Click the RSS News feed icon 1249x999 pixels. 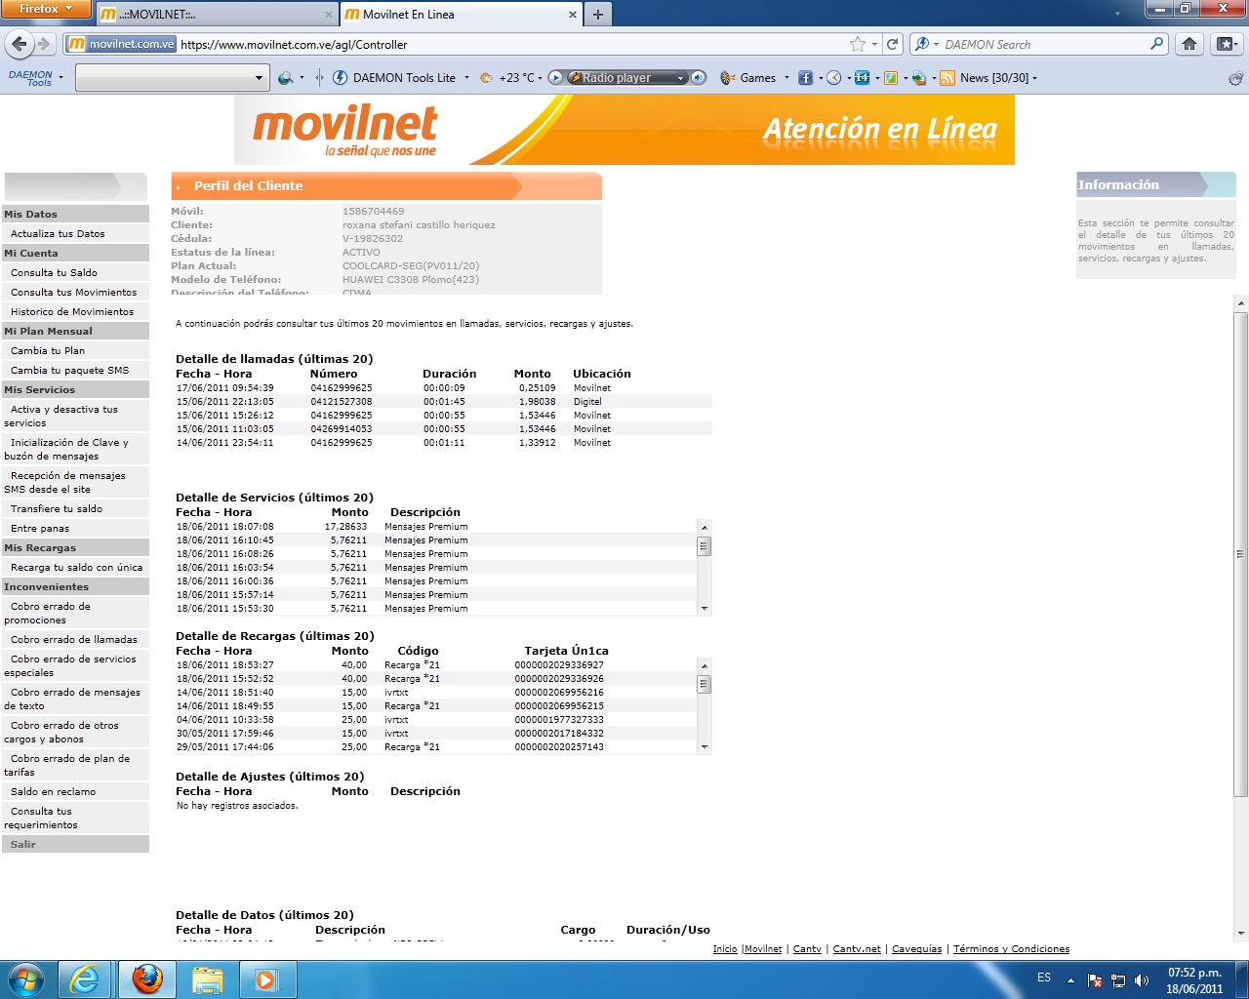coord(947,78)
